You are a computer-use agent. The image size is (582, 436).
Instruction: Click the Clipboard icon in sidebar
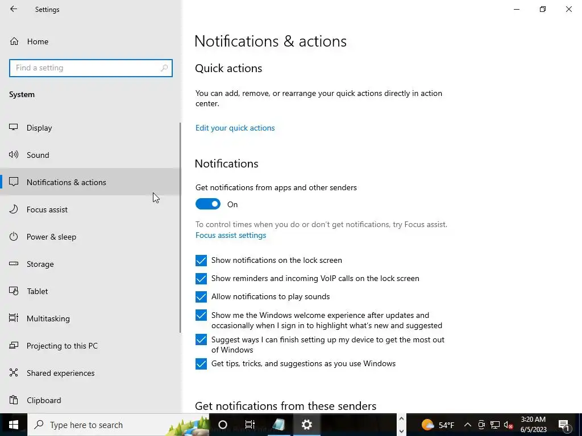(x=14, y=400)
